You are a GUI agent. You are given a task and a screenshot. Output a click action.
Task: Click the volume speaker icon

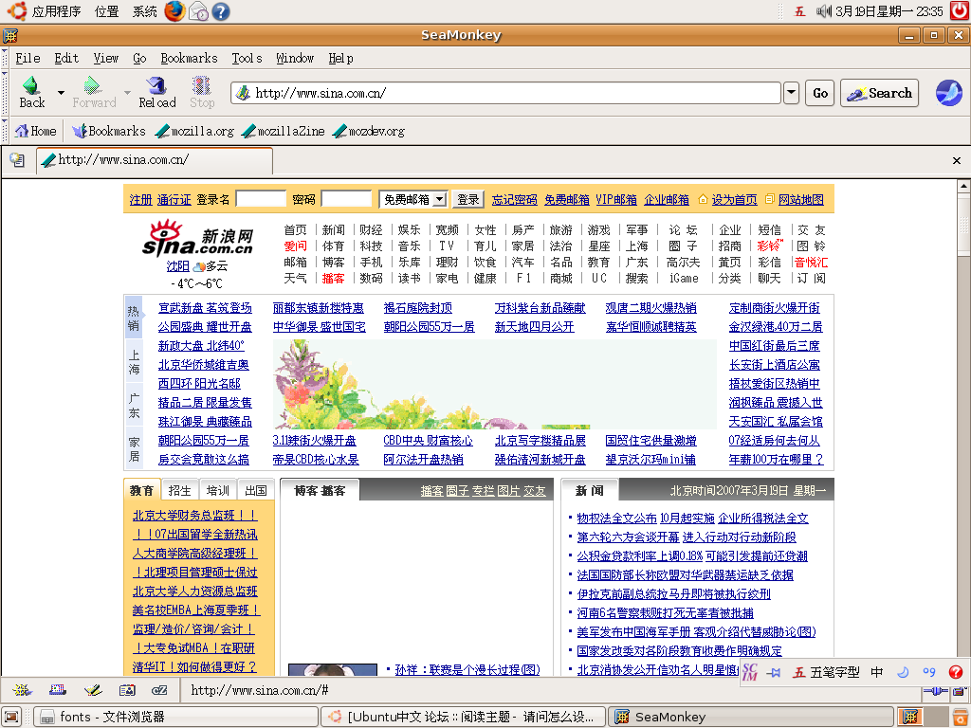[823, 11]
